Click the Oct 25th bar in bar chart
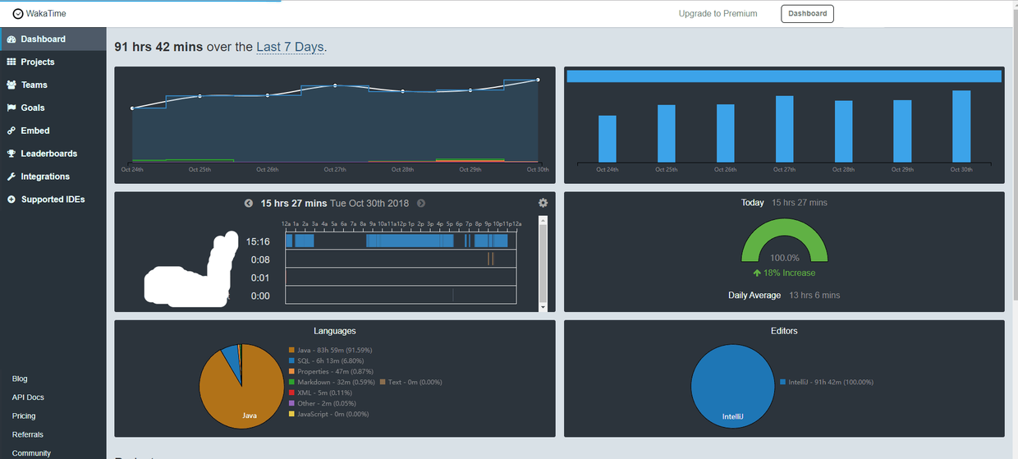1018x459 pixels. point(666,134)
